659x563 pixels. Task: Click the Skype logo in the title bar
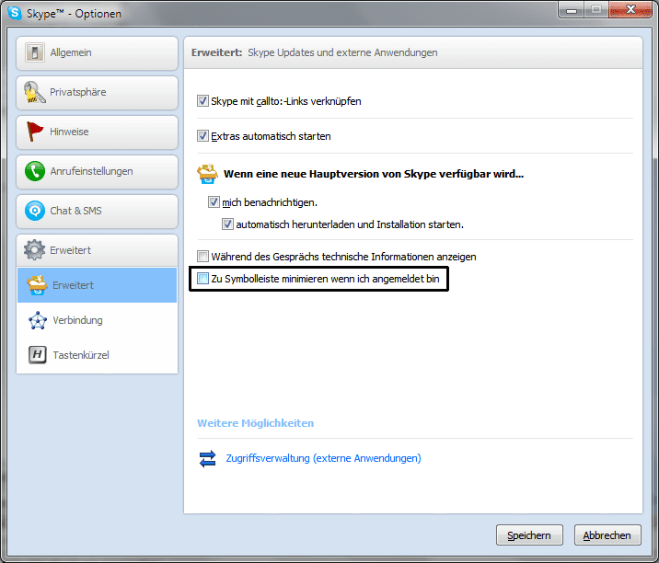(15, 13)
